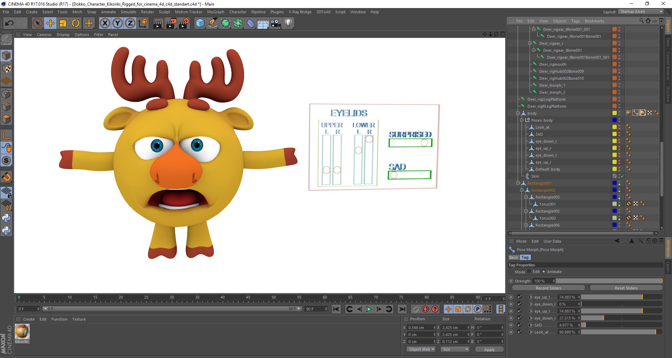This screenshot has height=358, width=672.
Task: Select the Move tool
Action: point(50,23)
